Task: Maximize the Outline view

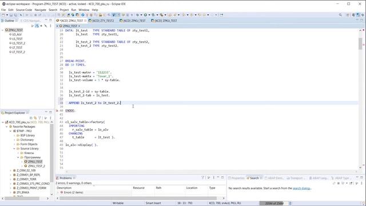Action: click(50, 21)
